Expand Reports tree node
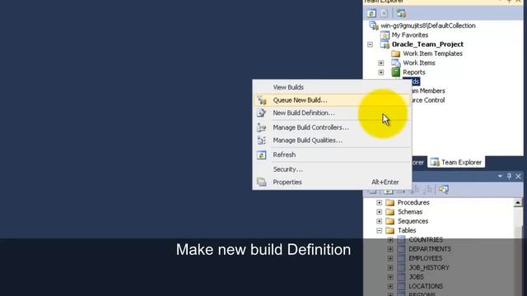Viewport: 527px width, 296px height. pos(380,72)
